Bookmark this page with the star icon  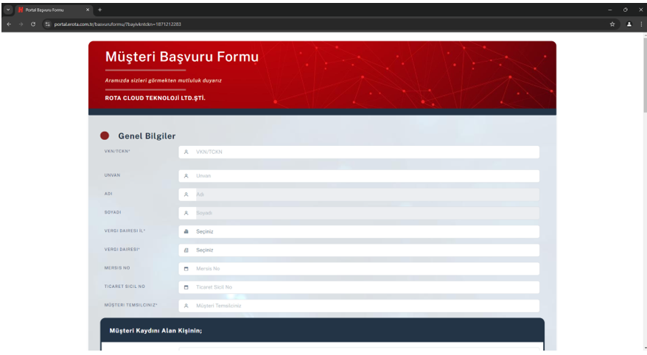(612, 24)
